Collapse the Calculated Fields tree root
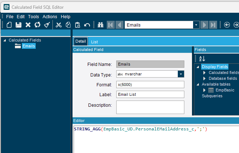Viewport: 239px width, 153px height. [x=5, y=40]
